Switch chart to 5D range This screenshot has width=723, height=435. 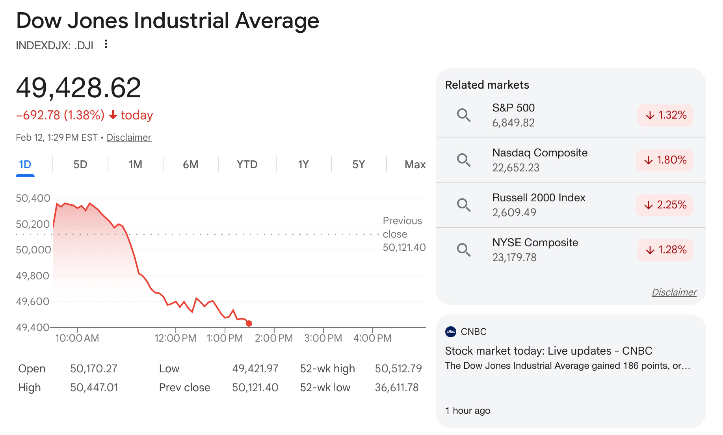tap(80, 164)
